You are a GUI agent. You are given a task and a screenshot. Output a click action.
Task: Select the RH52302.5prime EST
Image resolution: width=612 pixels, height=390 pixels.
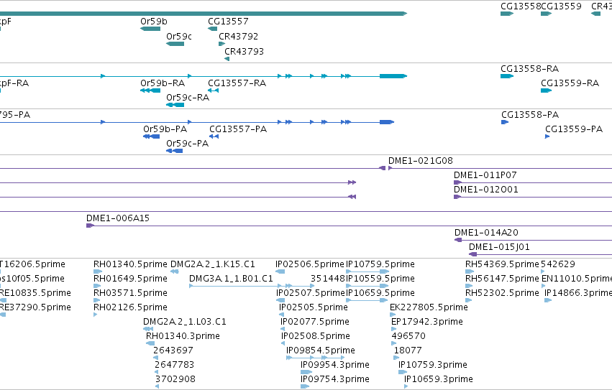pyautogui.click(x=469, y=300)
